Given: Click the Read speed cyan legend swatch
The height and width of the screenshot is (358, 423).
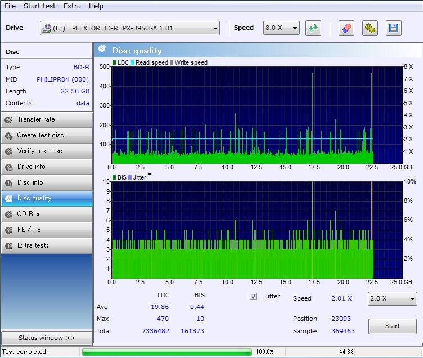Looking at the screenshot, I should pos(132,62).
